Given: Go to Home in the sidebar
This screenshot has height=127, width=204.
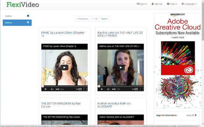Looking at the screenshot, I should 17,16.
